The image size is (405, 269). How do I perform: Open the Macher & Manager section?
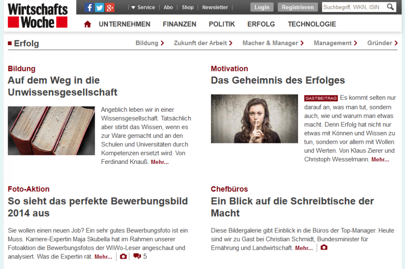click(273, 43)
